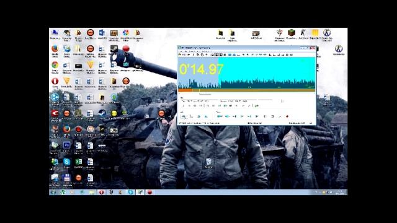Viewport: 397px width, 223px height.
Task: Click the yellow 0'14.97 time display
Action: pos(202,69)
